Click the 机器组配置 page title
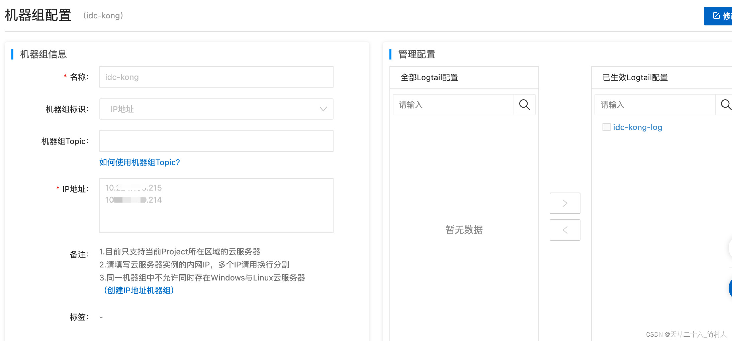The height and width of the screenshot is (341, 732). 38,15
